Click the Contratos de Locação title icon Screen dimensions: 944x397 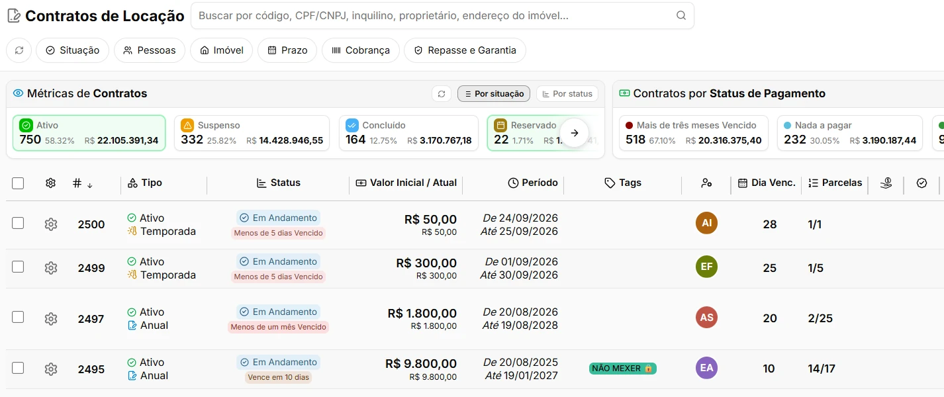point(13,16)
